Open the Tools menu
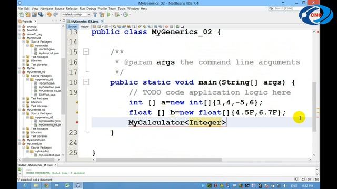Screen dimensions: 337x189 [x=122, y=9]
